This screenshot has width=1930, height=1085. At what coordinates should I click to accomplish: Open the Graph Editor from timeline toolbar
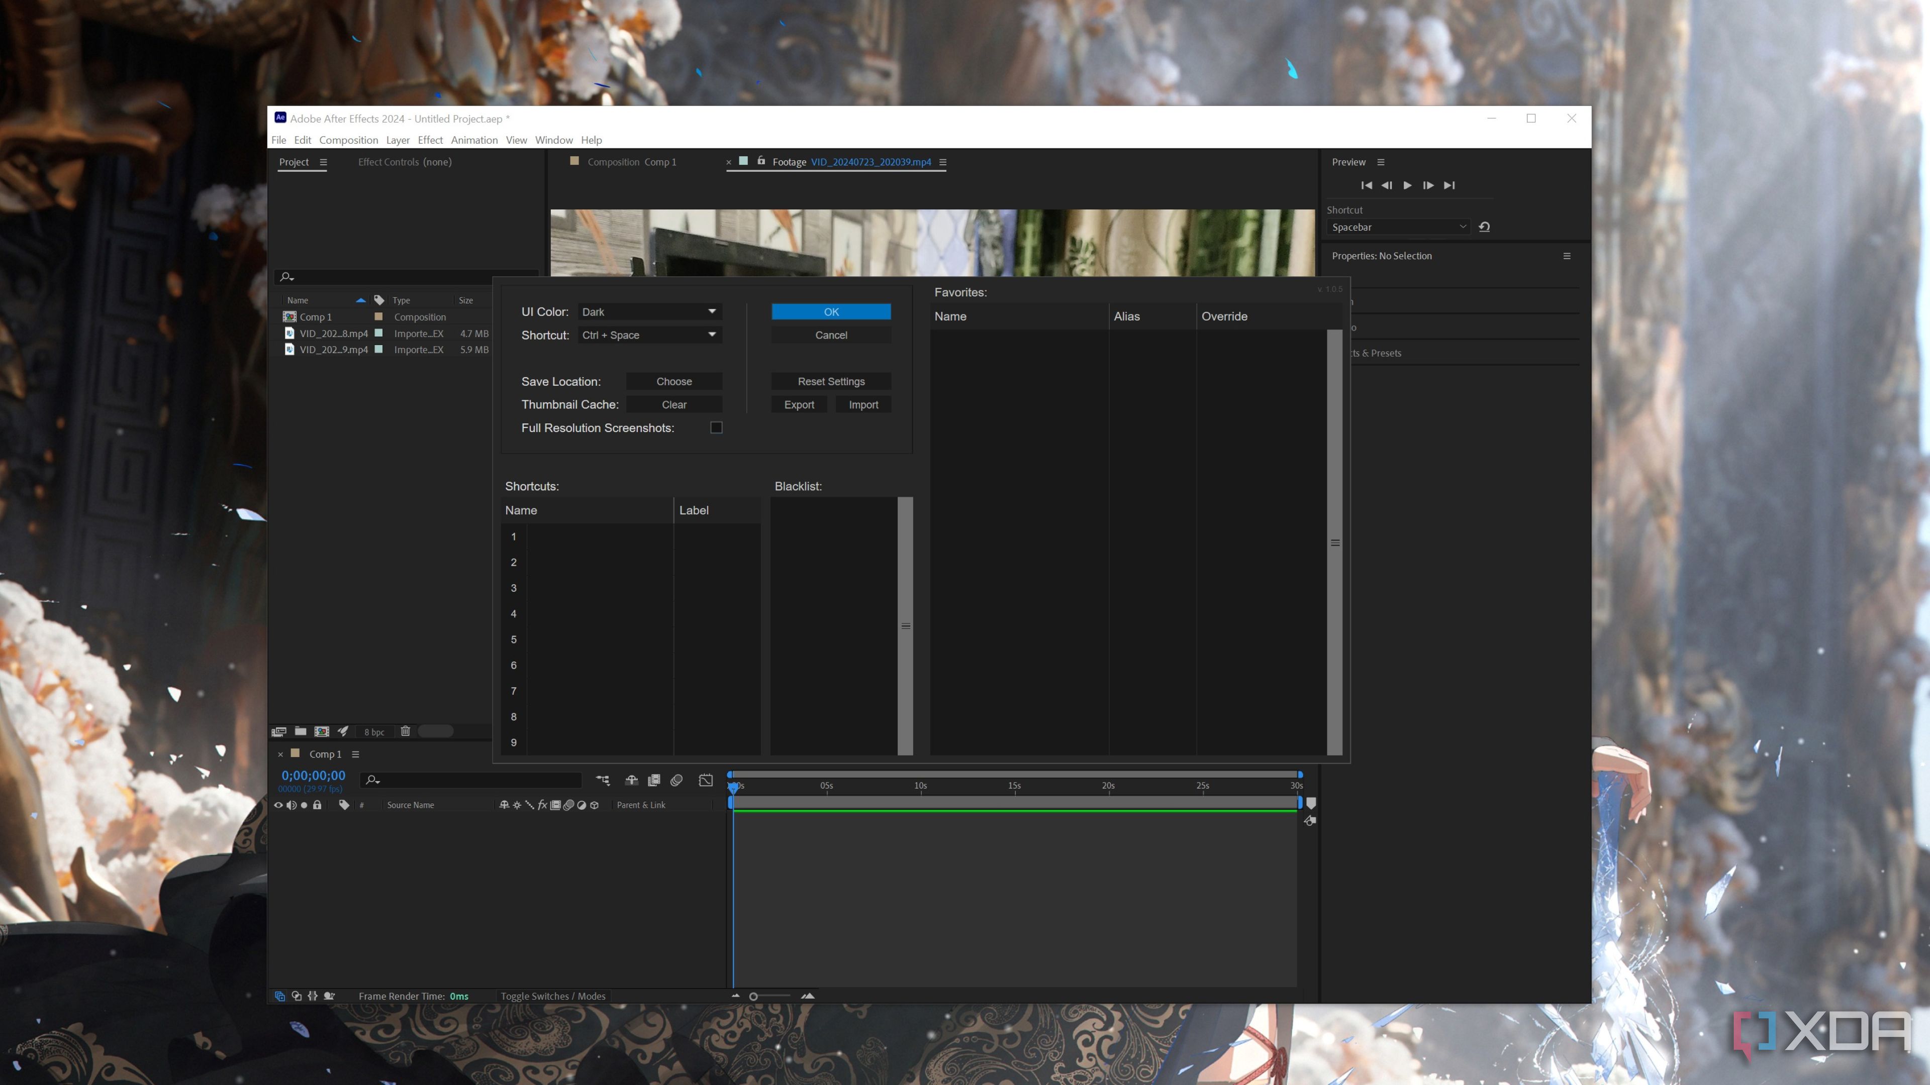(706, 780)
